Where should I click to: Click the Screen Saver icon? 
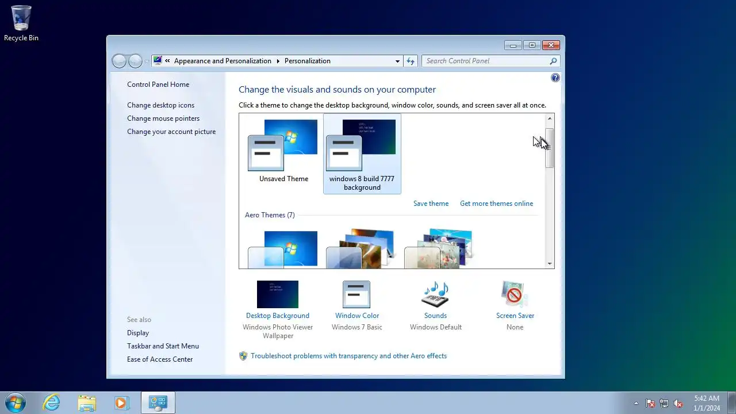point(515,294)
